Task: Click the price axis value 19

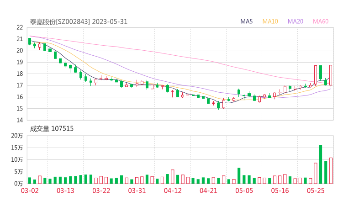Action: click(20, 62)
